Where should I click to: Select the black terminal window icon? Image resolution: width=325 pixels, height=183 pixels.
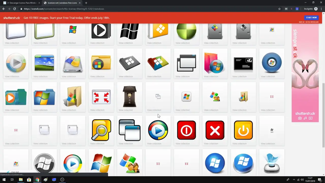tap(243, 64)
